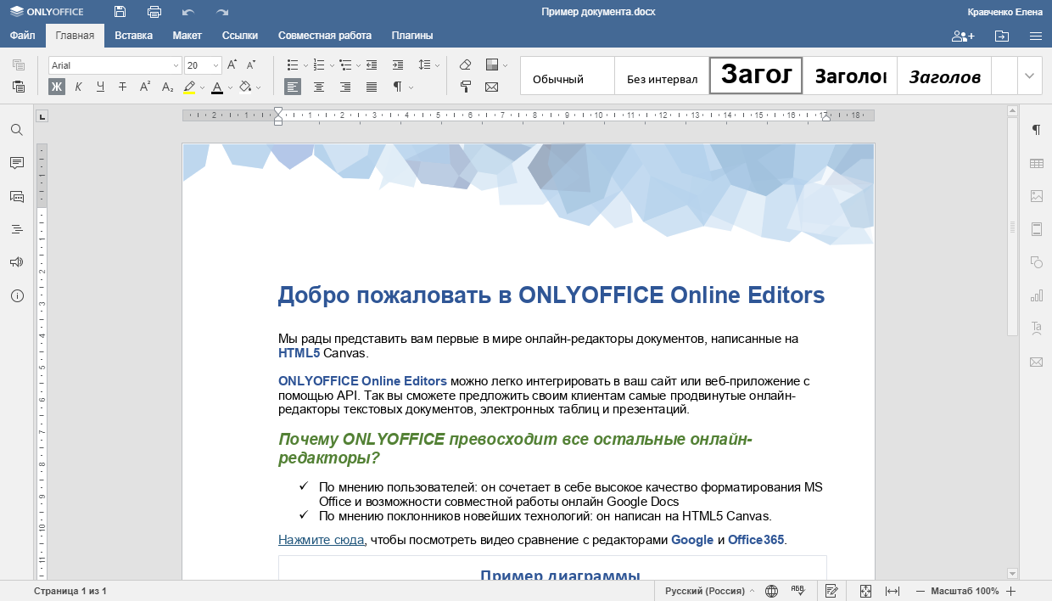This screenshot has width=1052, height=601.
Task: Open mail merge envelope icon in toolbar
Action: (491, 87)
